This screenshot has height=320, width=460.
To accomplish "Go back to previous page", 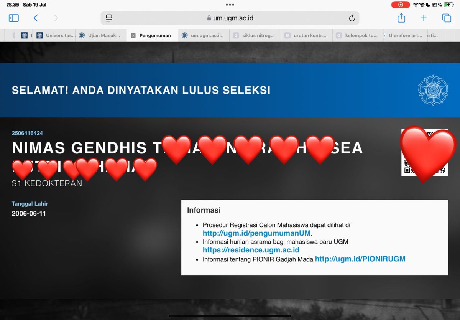I will point(36,18).
